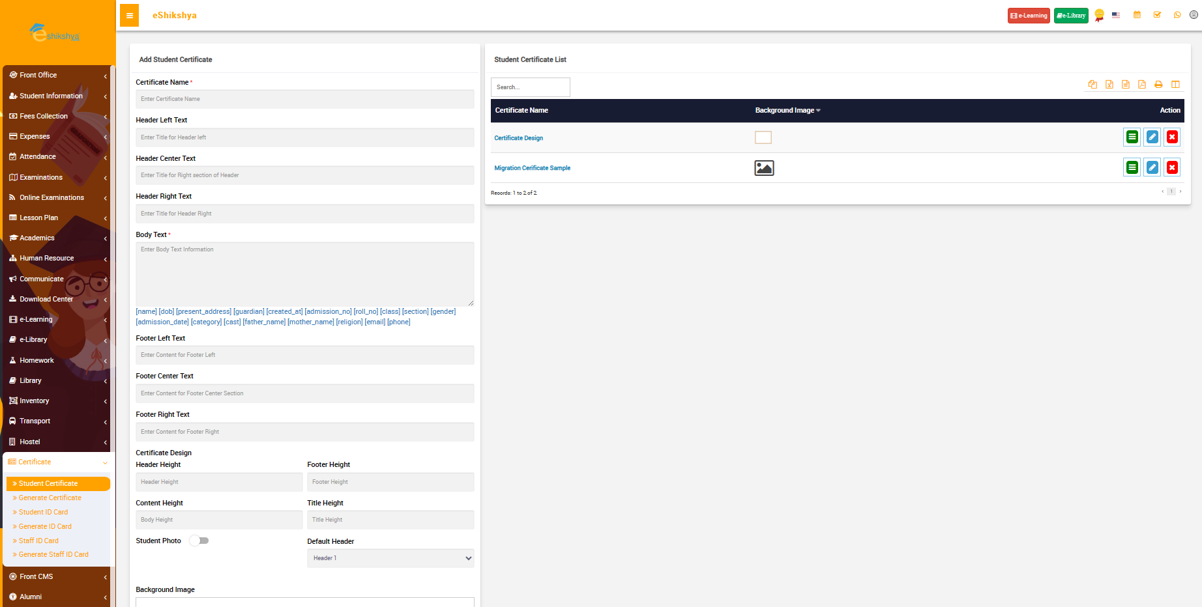Expand the Fees Collection sidebar menu
Screen dimensions: 1202x607
57,116
